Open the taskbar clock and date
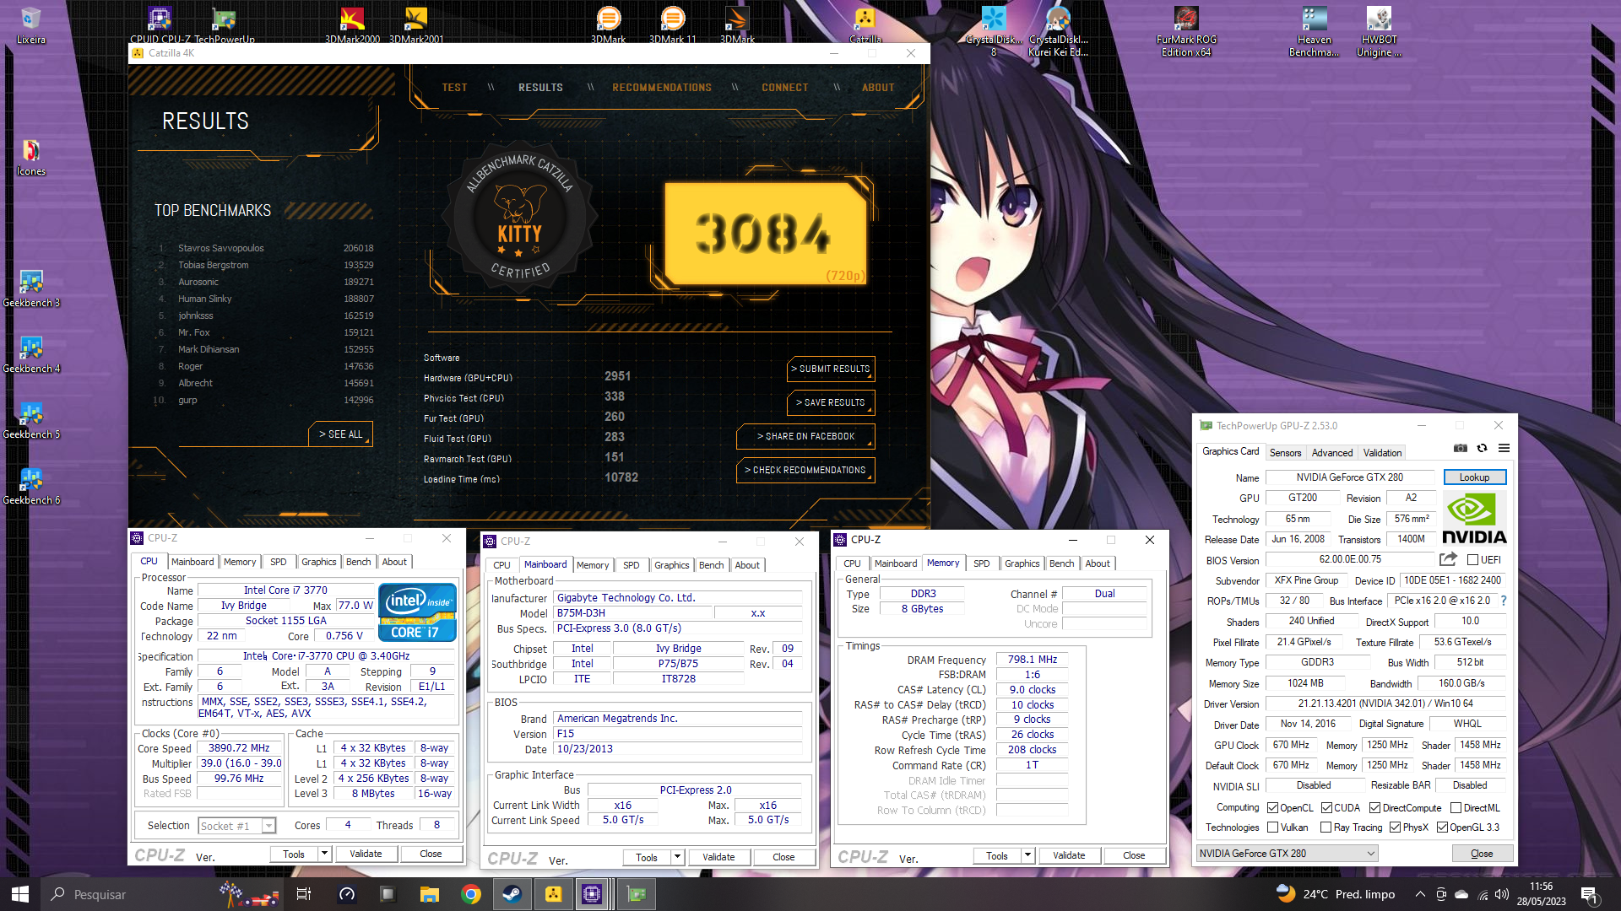 pos(1541,894)
